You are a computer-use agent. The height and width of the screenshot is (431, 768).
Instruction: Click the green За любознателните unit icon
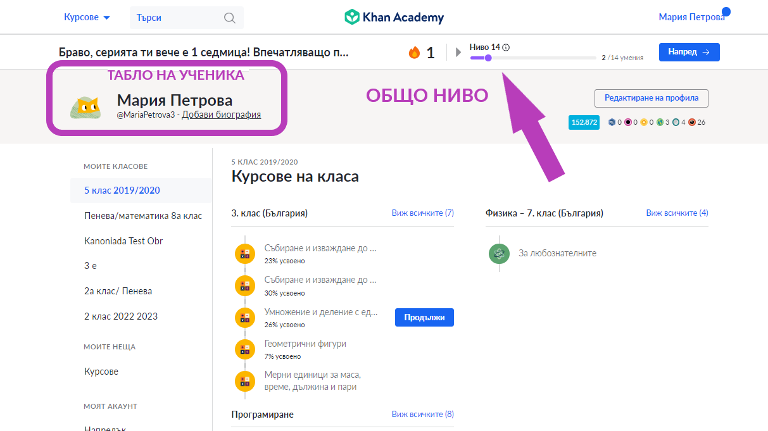tap(499, 253)
